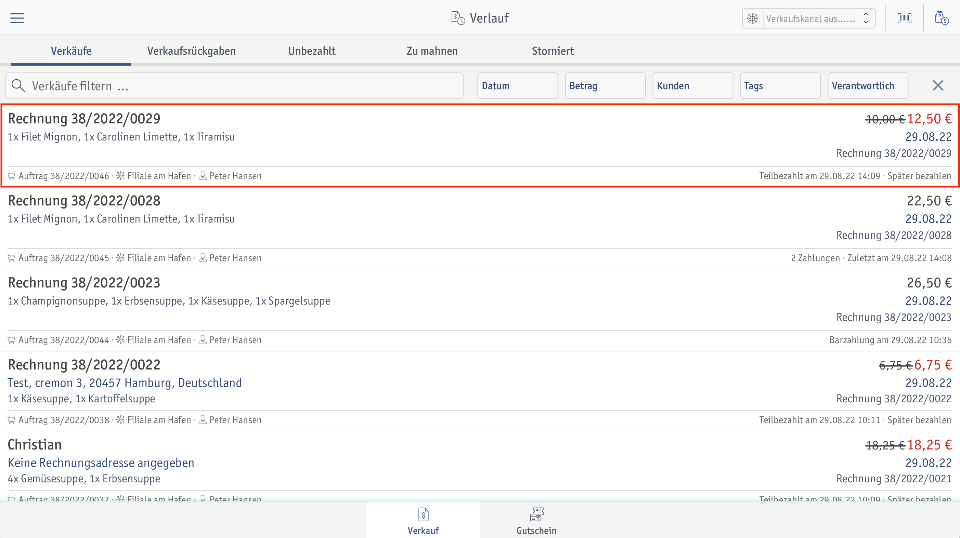Click 2 Zahlungen · Zuletzt am 29.08.22 14:08
Viewport: 960px width, 538px height.
pyautogui.click(x=871, y=258)
